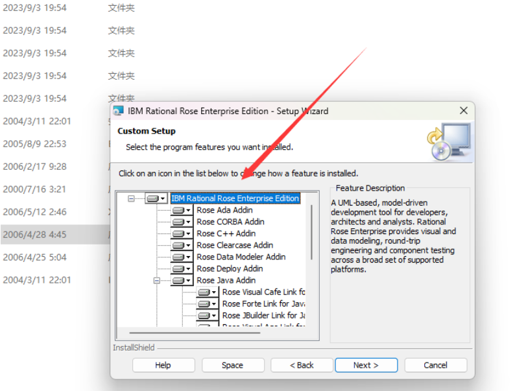Screen dimensions: 526x391
Task: Open install-state dropdown for Rose Visual Cafe Link
Action: [208, 292]
